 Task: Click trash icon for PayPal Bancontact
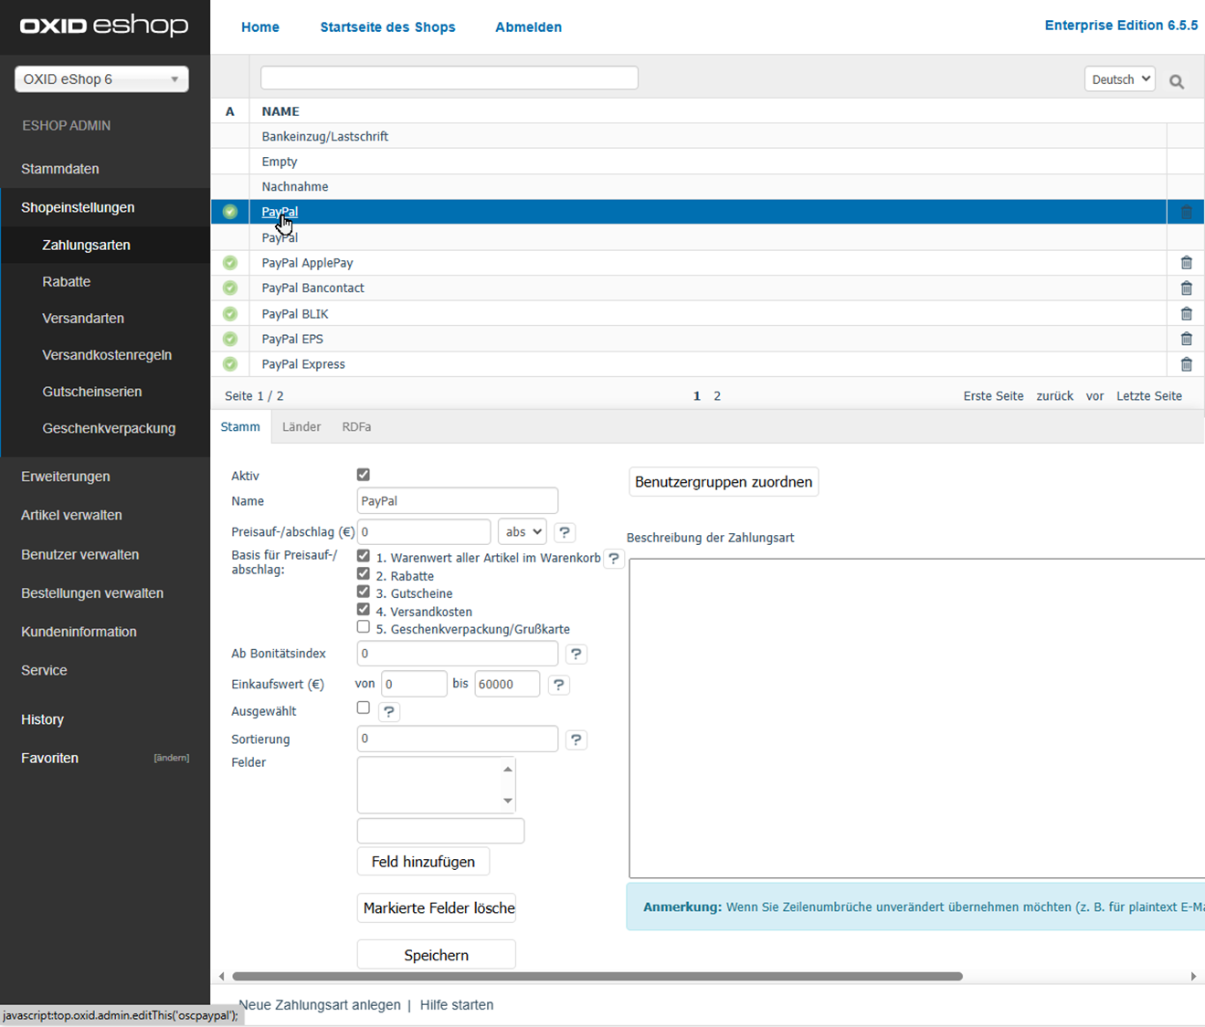click(x=1186, y=288)
